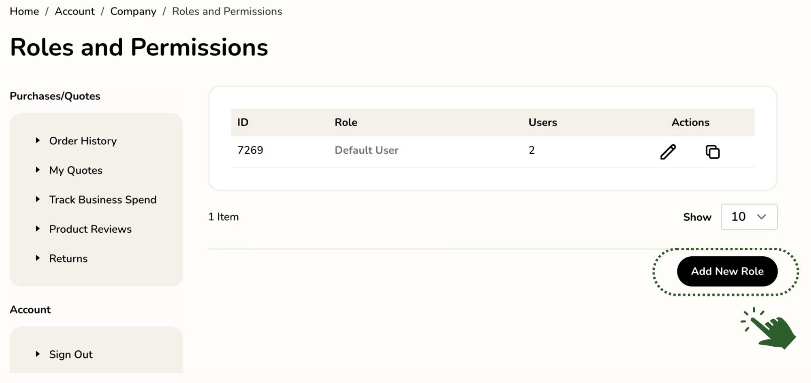Click the arrow beside My Quotes
This screenshot has width=811, height=383.
(x=37, y=170)
